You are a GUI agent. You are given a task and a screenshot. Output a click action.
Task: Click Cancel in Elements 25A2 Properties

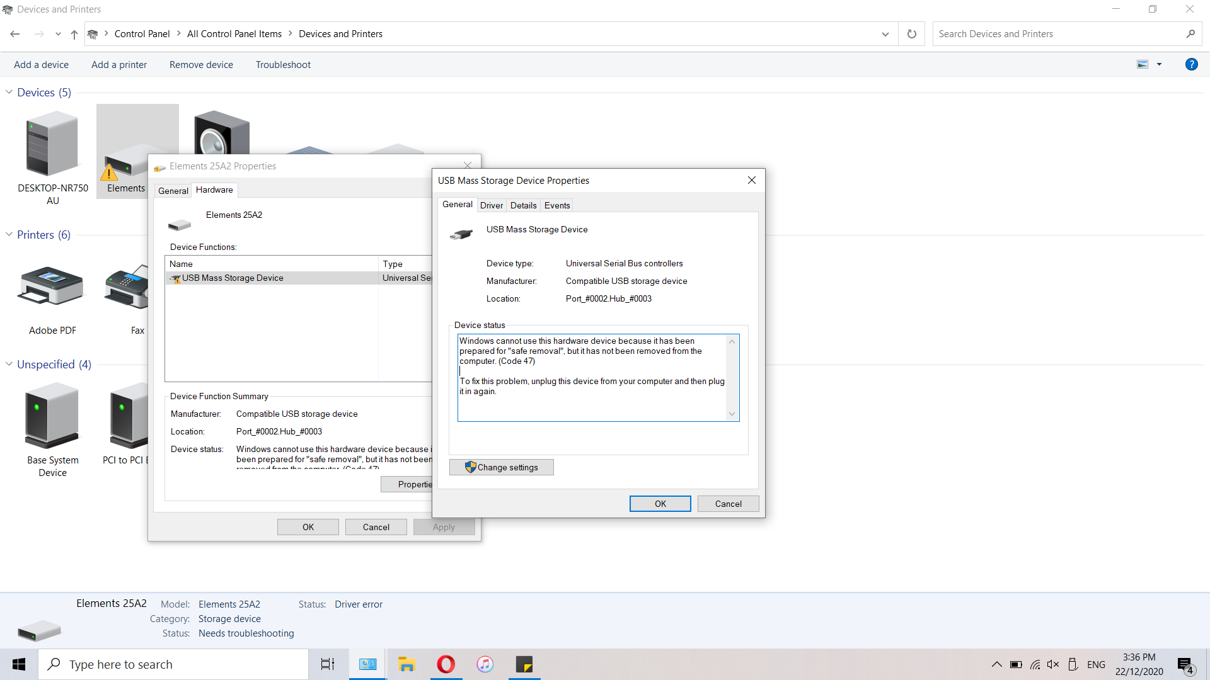coord(376,527)
